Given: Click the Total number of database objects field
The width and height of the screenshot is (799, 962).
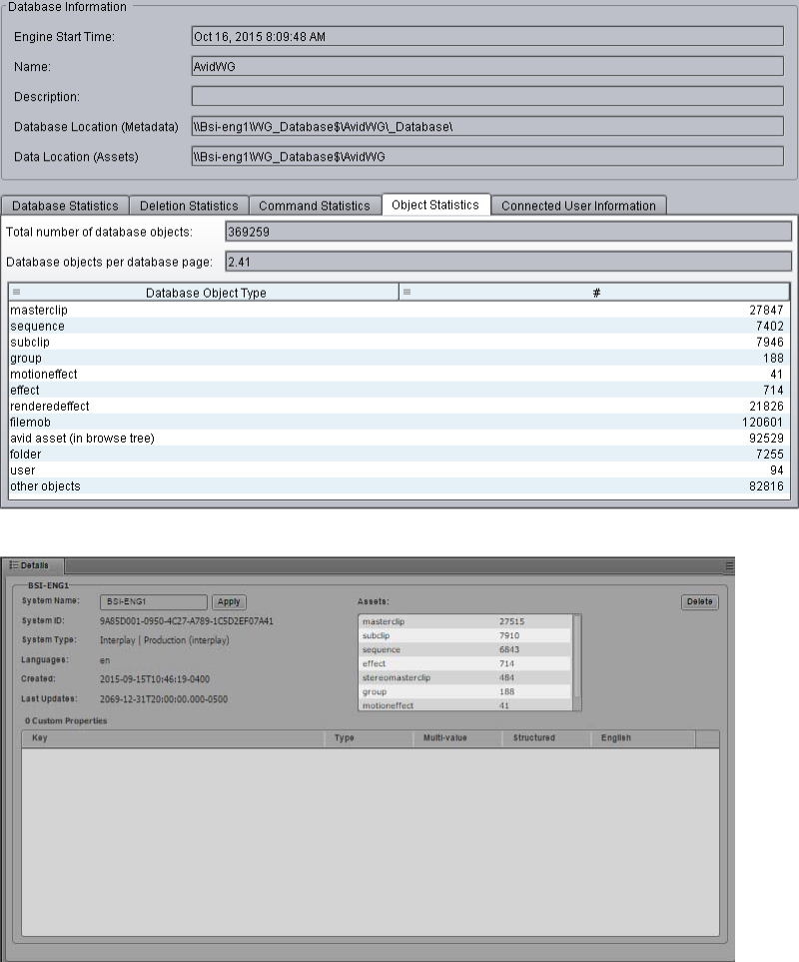Looking at the screenshot, I should [x=508, y=232].
